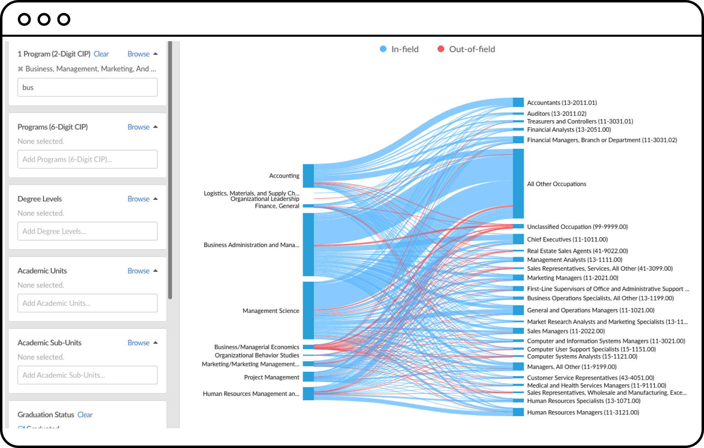
Task: Toggle the Out-of-field legend label
Action: pyautogui.click(x=472, y=49)
